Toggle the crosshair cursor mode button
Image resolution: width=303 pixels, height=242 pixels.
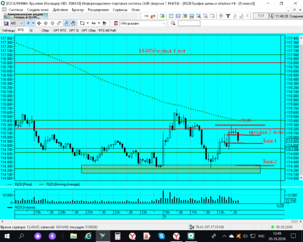(x=28, y=23)
